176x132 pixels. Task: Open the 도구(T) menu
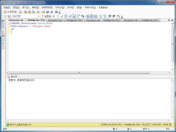pyautogui.click(x=70, y=7)
